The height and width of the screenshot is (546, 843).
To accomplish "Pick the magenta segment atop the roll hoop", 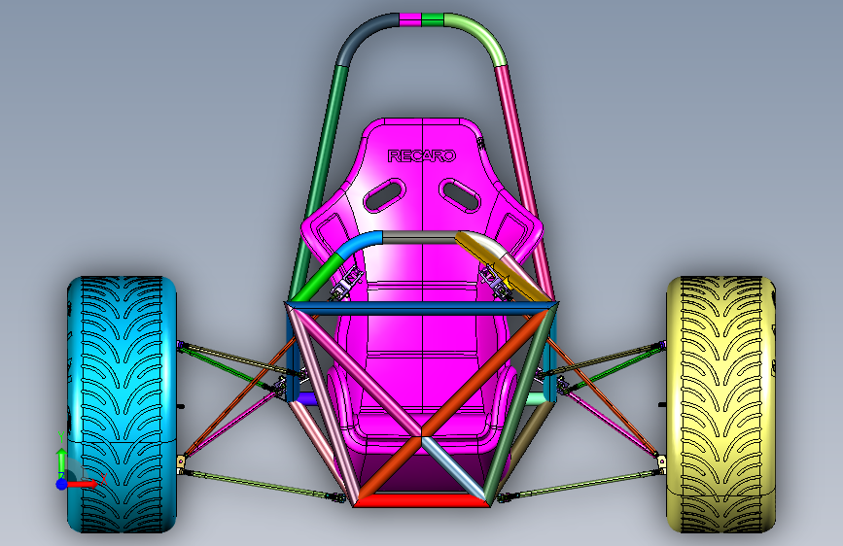I will point(410,19).
